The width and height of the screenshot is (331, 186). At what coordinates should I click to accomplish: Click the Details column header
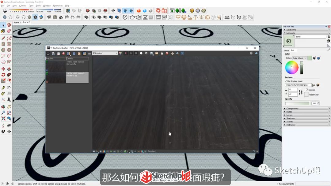pos(78,58)
